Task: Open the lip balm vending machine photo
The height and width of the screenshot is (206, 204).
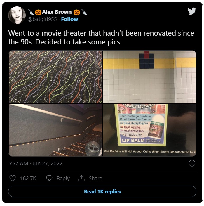Action: (x=149, y=130)
